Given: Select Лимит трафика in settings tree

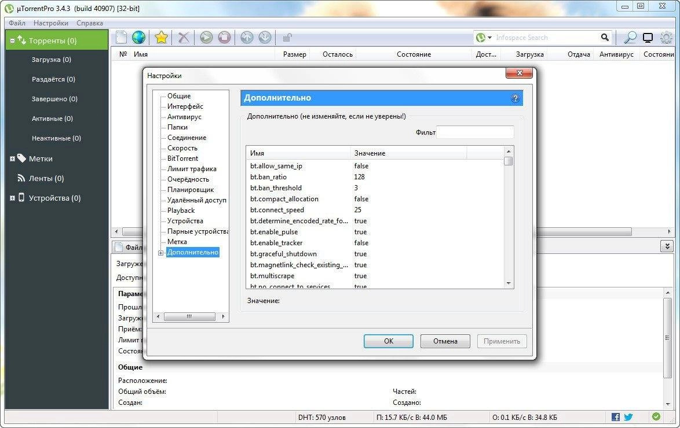Looking at the screenshot, I should point(192,168).
